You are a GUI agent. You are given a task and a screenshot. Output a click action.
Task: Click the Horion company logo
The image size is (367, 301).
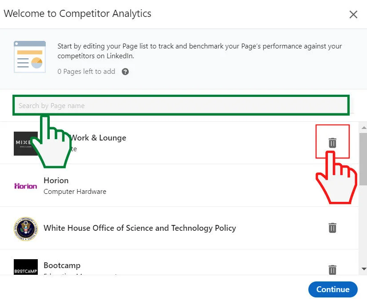25,185
